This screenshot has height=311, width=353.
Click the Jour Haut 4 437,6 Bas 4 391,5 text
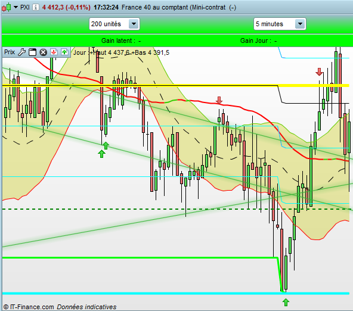point(121,52)
